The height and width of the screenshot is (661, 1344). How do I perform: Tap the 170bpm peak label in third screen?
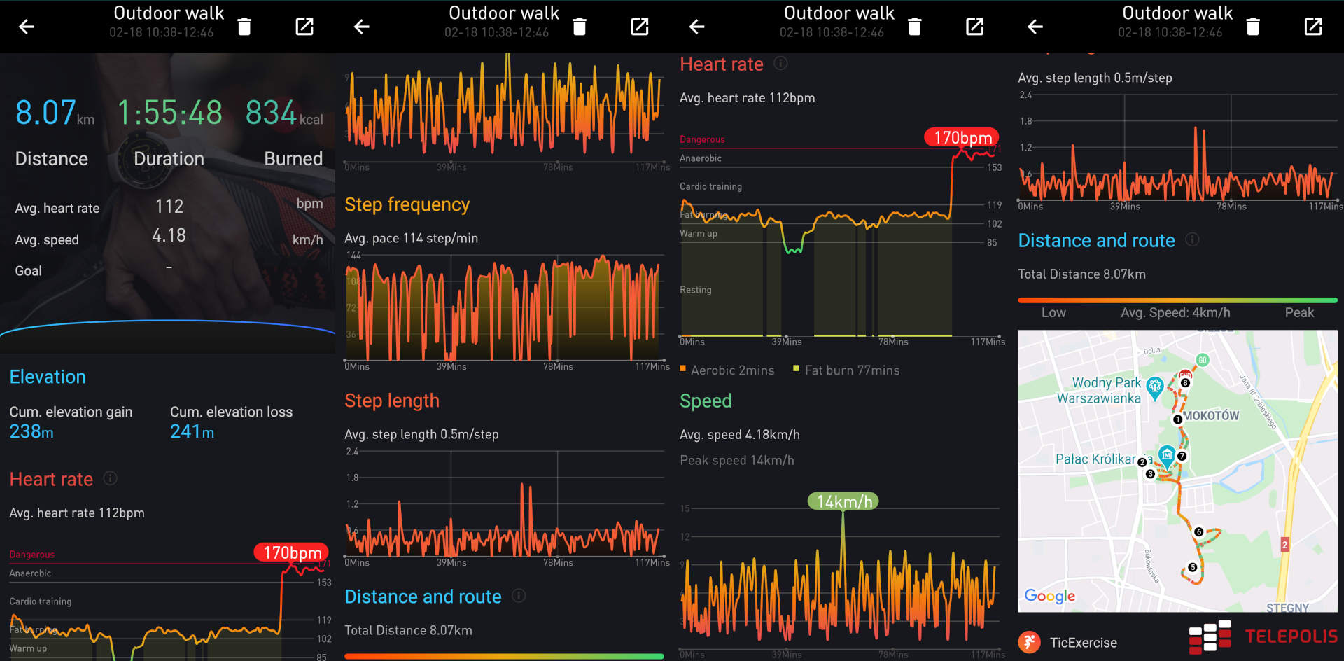point(962,137)
